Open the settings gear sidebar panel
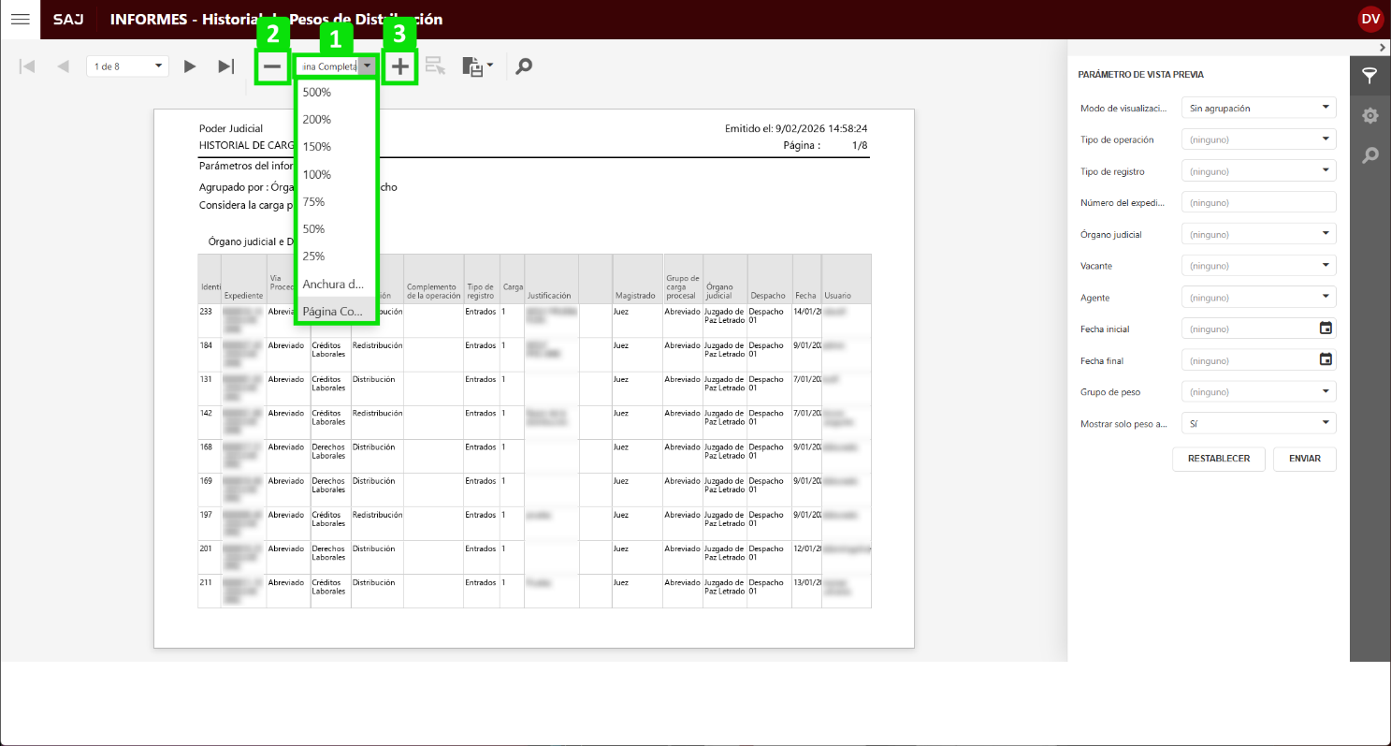 click(x=1369, y=115)
